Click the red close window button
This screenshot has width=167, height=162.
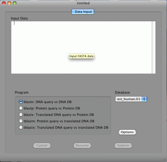pos(4,3)
